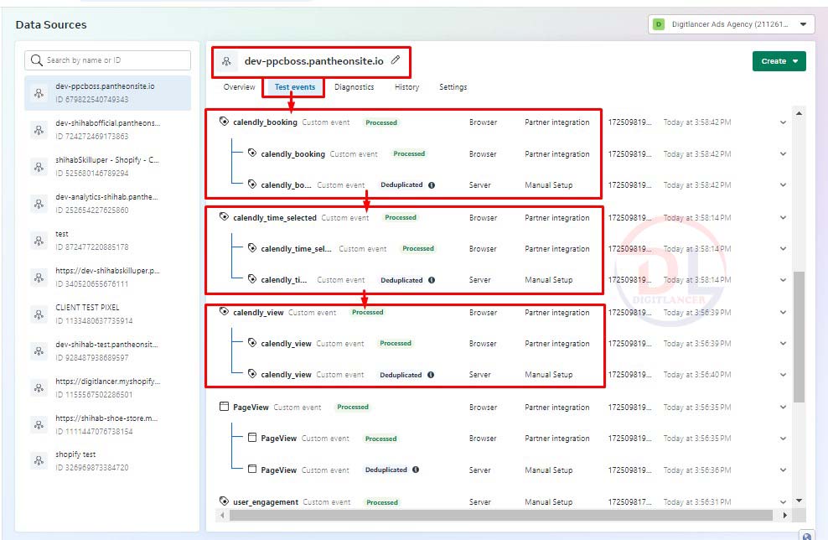
Task: Expand top calendly_booking row at 3:58:42 PM
Action: [x=783, y=122]
